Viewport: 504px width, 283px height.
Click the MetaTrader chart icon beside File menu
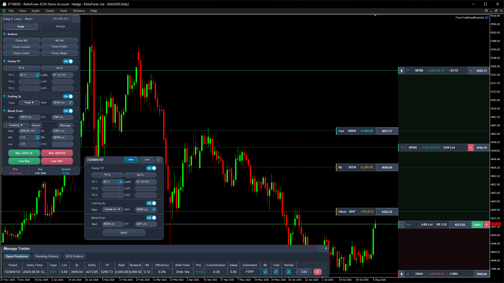[x=4, y=11]
